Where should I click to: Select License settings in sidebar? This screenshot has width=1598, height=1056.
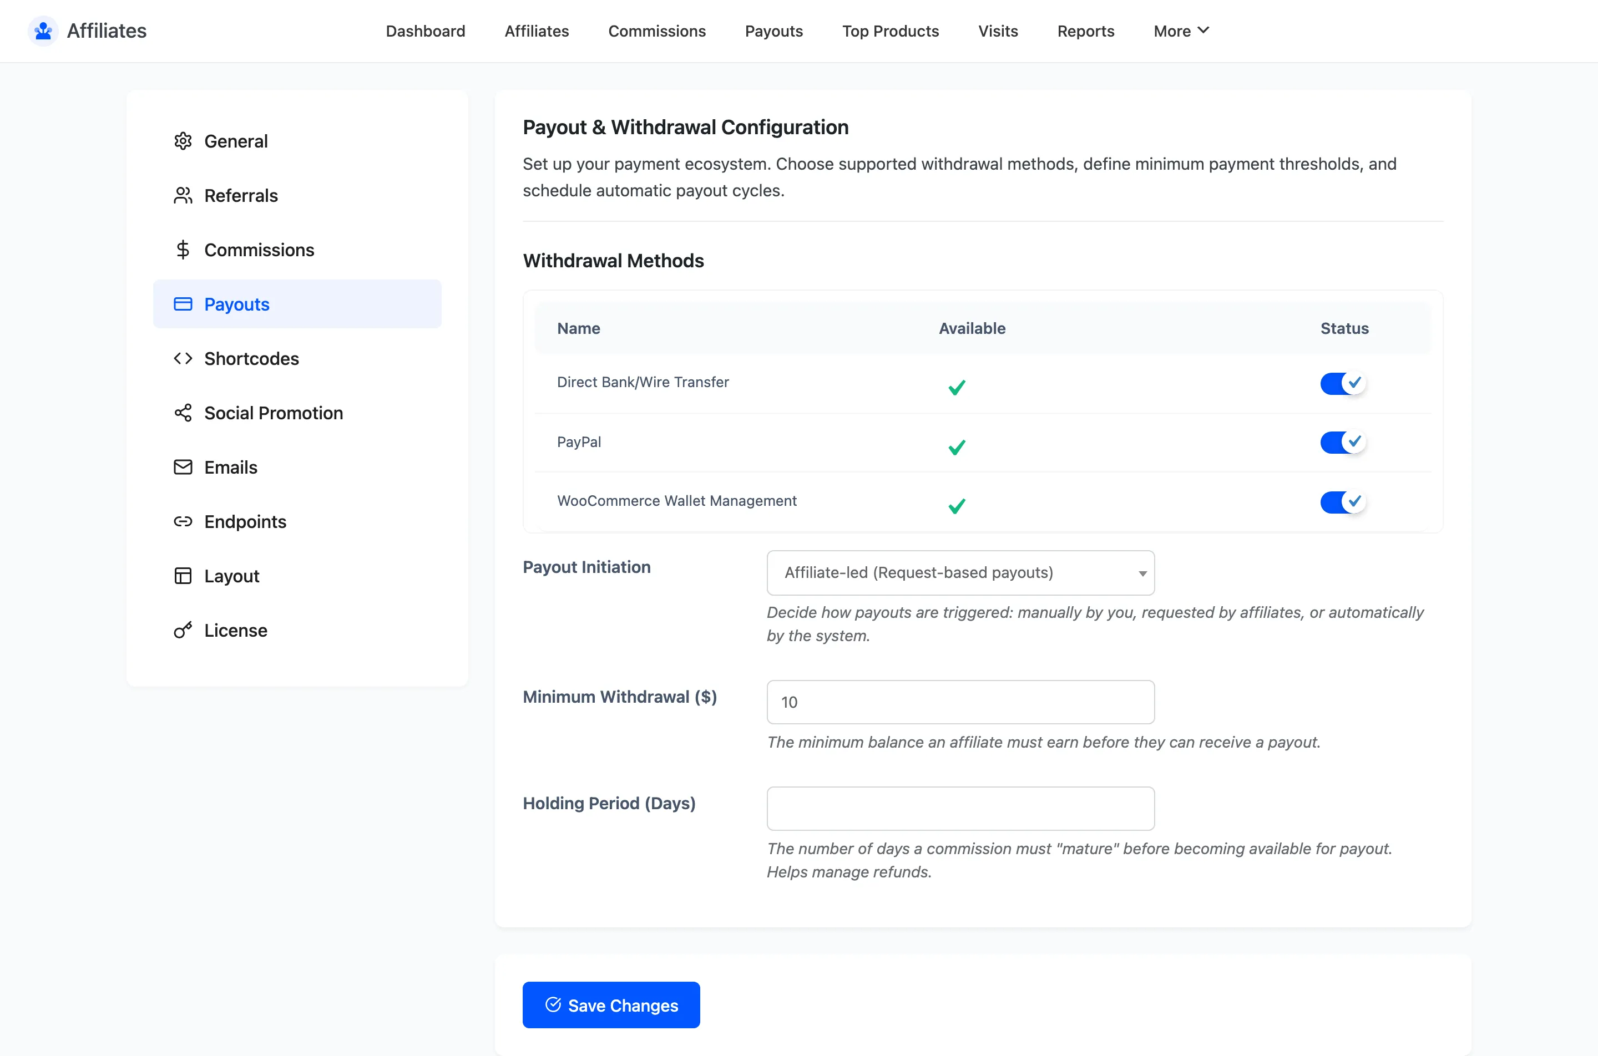(x=297, y=631)
